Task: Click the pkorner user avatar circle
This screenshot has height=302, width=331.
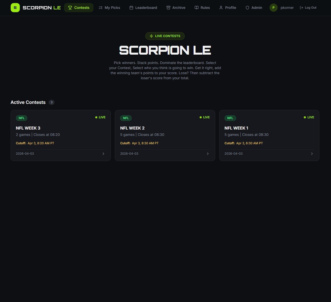Action: 273,8
